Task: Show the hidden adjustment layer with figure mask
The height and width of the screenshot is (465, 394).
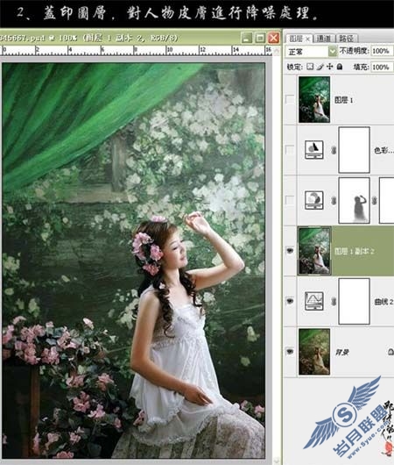Action: click(x=290, y=200)
